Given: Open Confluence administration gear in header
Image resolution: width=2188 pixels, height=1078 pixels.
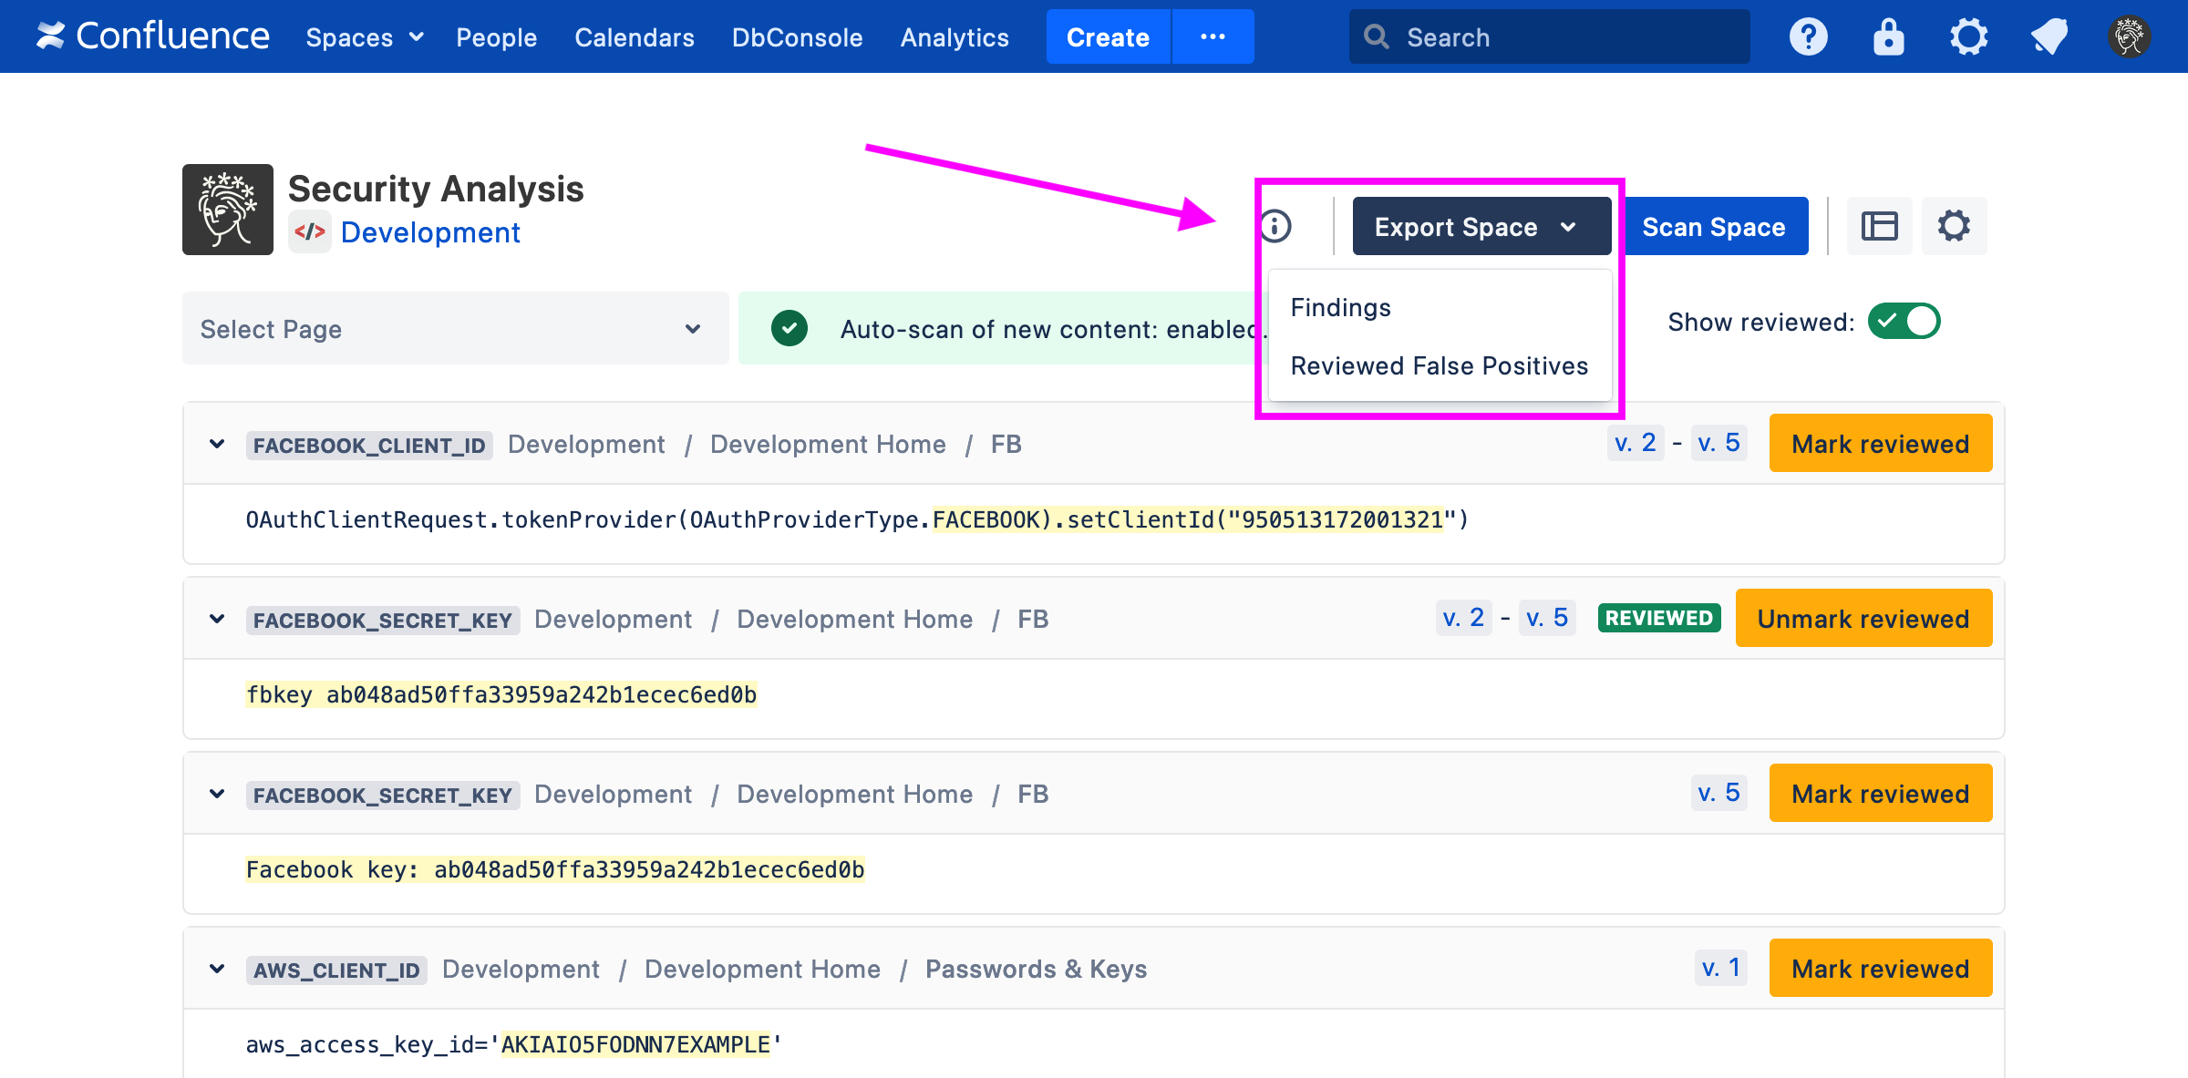Looking at the screenshot, I should [1968, 37].
